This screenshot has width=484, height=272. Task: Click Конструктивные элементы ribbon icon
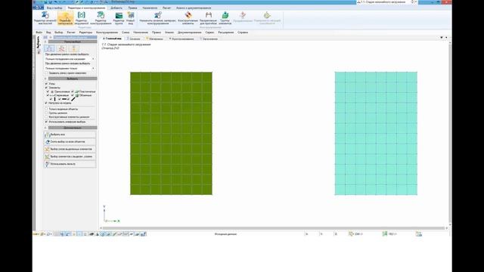pyautogui.click(x=188, y=18)
